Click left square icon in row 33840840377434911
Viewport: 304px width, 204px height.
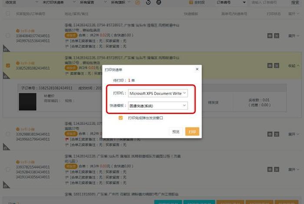(x=270, y=36)
